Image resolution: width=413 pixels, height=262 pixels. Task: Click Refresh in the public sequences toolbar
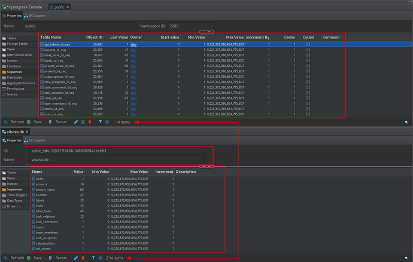[14, 122]
